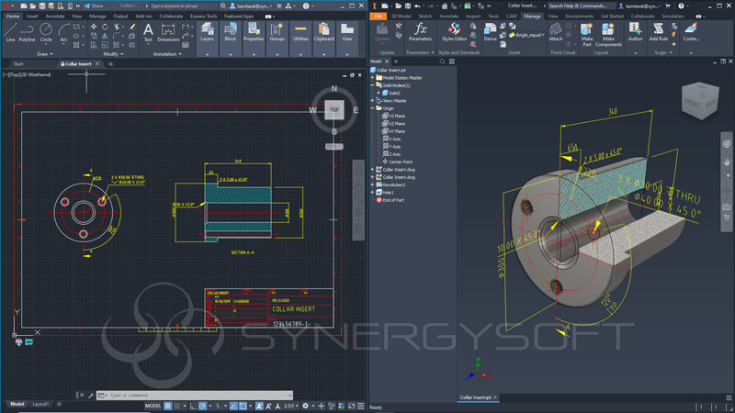
Task: Click the Add Rule iLogic icon
Action: 659,31
